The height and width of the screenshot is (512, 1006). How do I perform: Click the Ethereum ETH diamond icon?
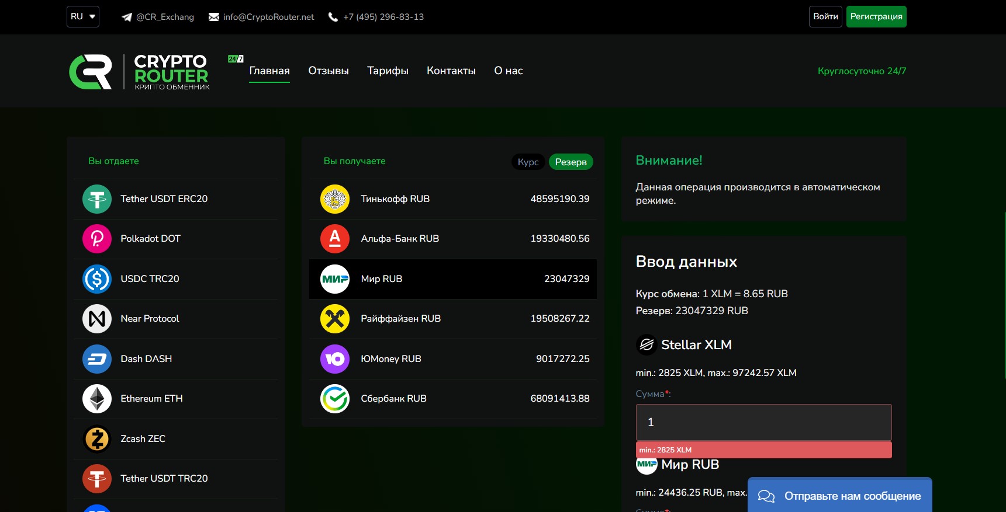point(97,399)
